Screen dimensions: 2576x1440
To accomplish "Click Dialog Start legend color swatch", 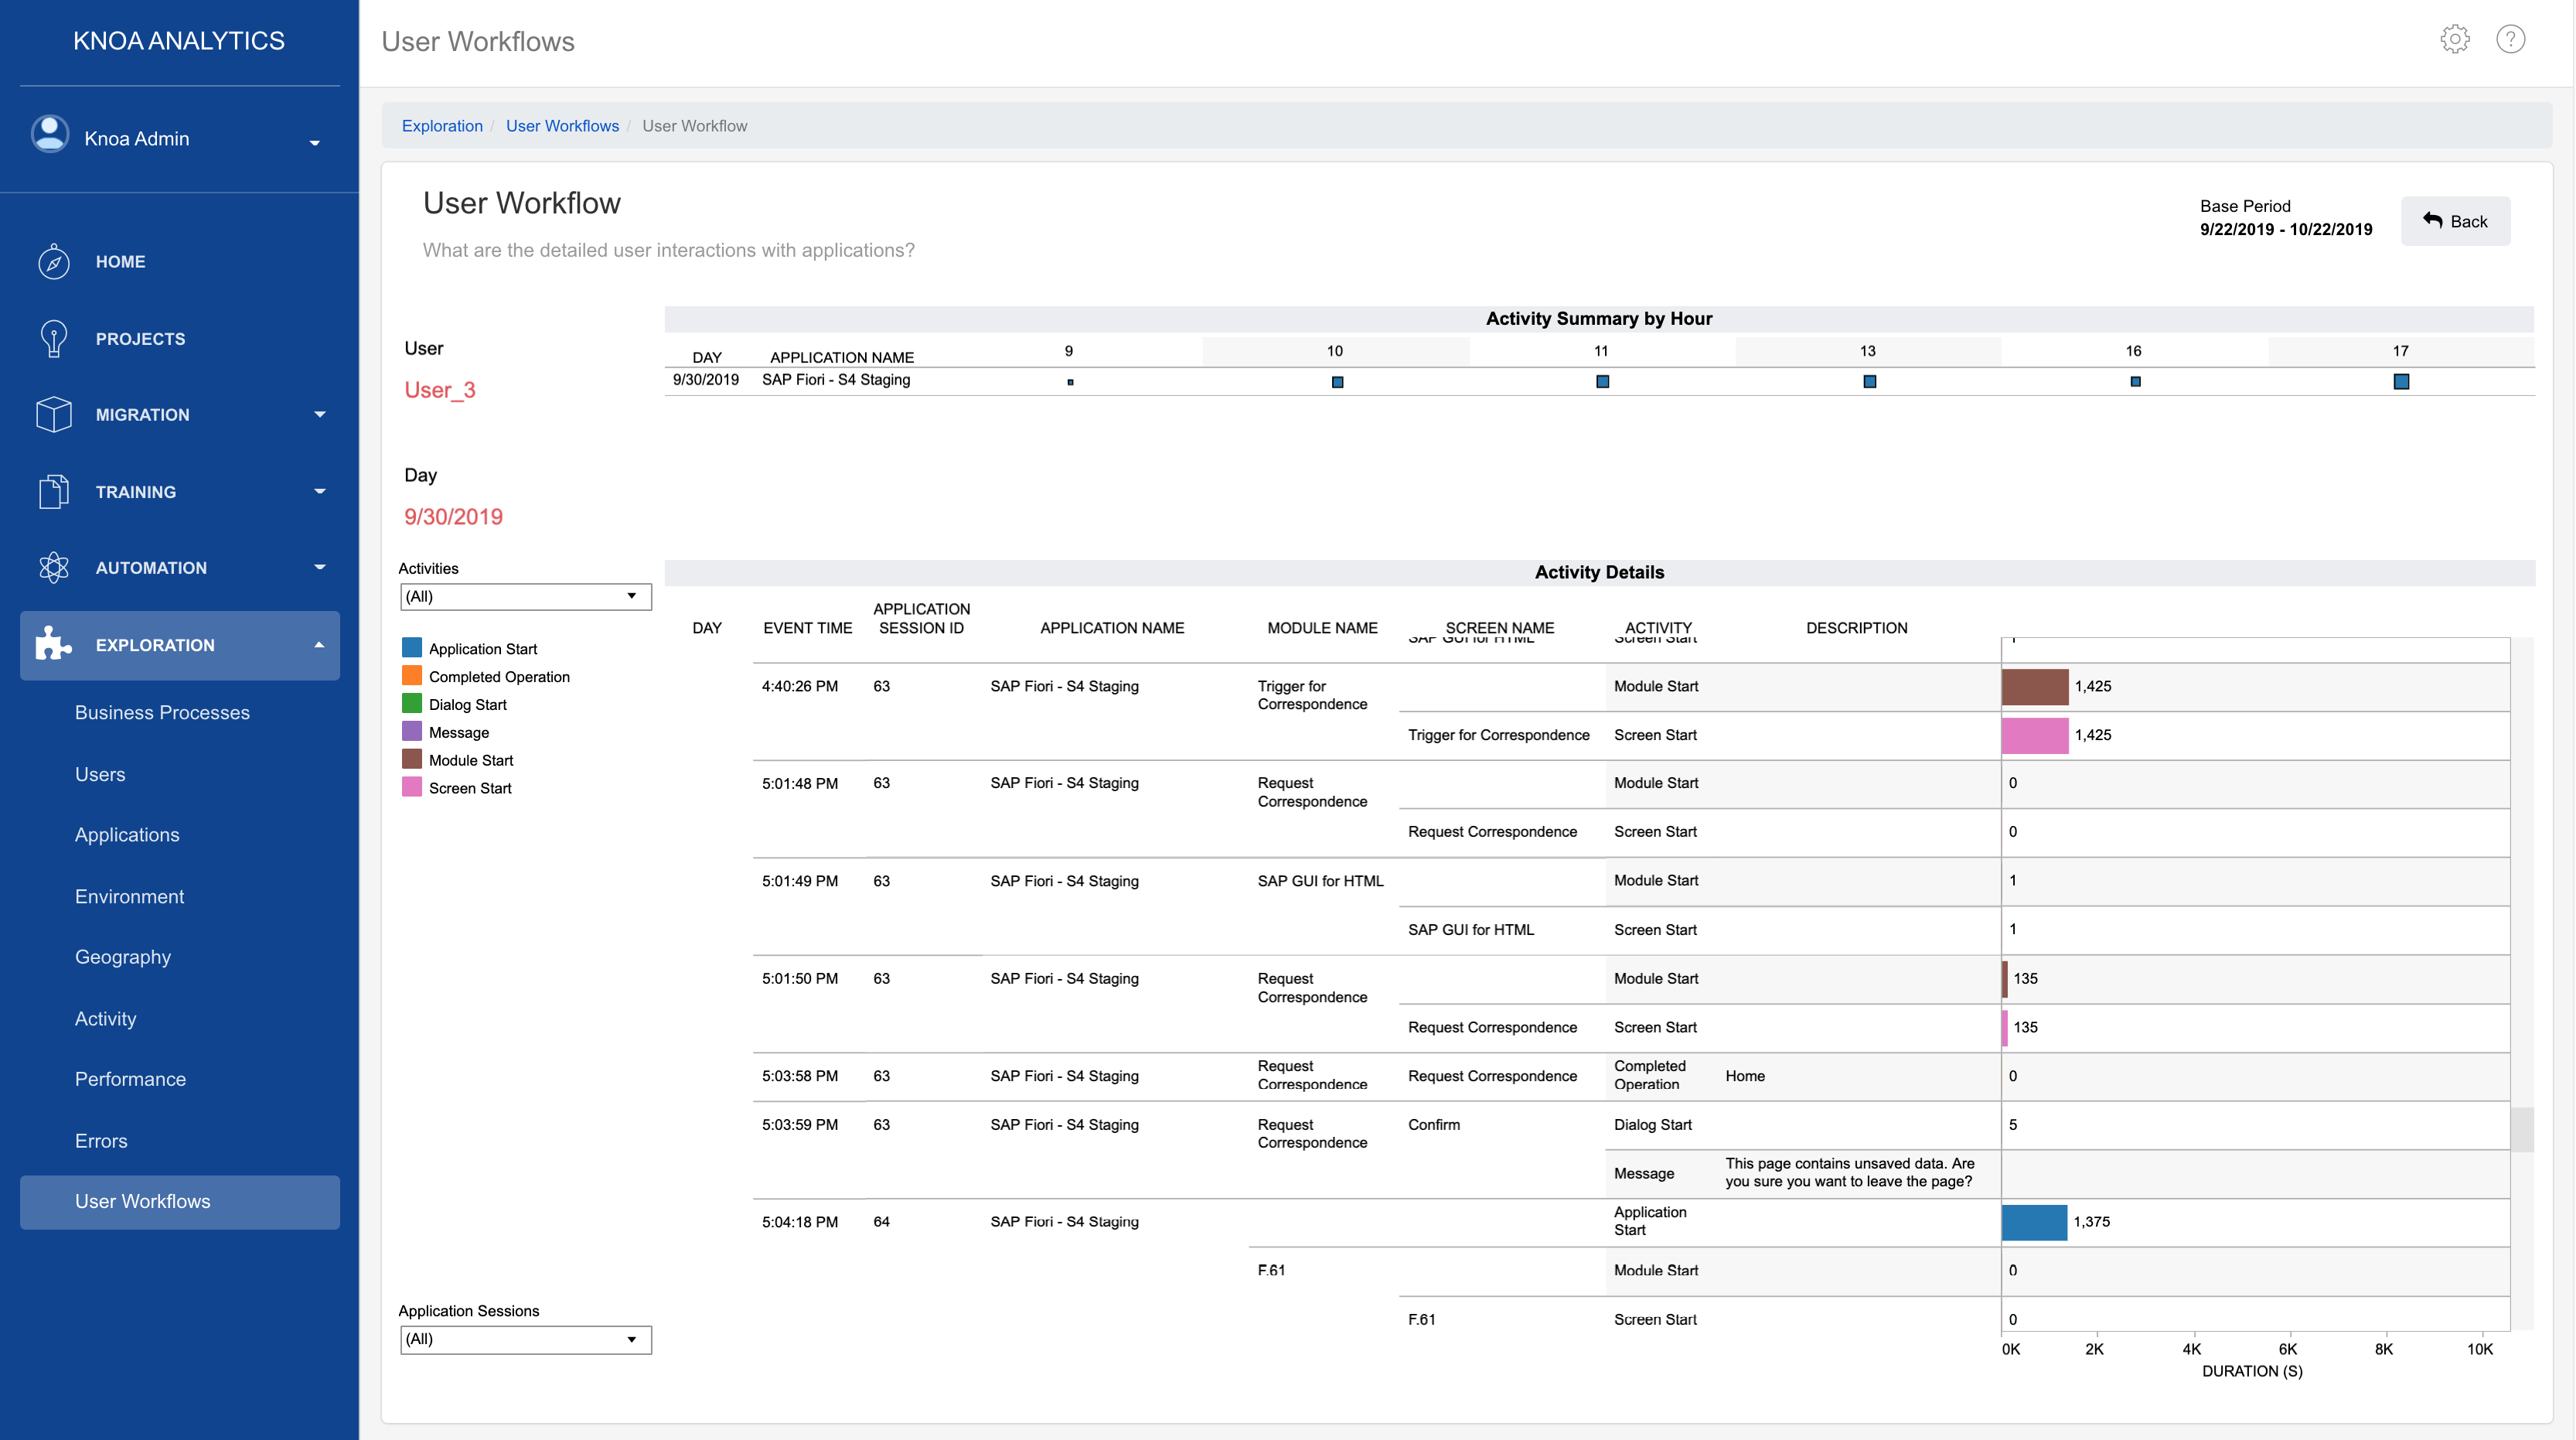I will [411, 703].
